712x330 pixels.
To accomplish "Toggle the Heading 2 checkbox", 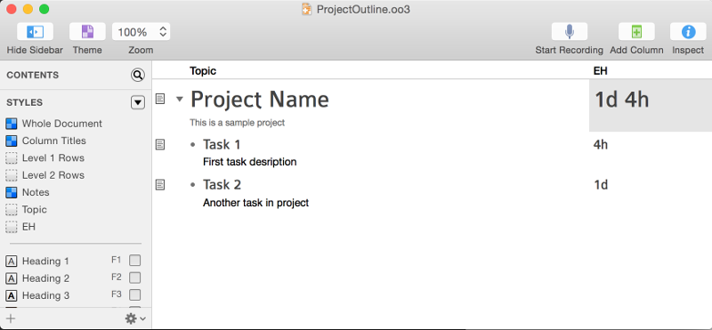I will [x=135, y=278].
